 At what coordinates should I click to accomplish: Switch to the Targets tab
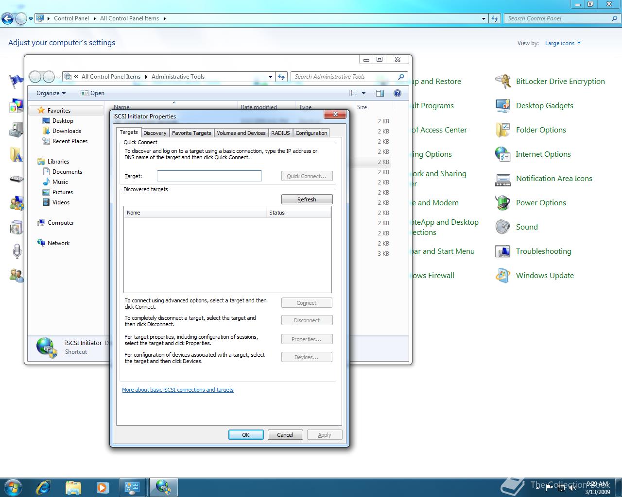click(129, 132)
